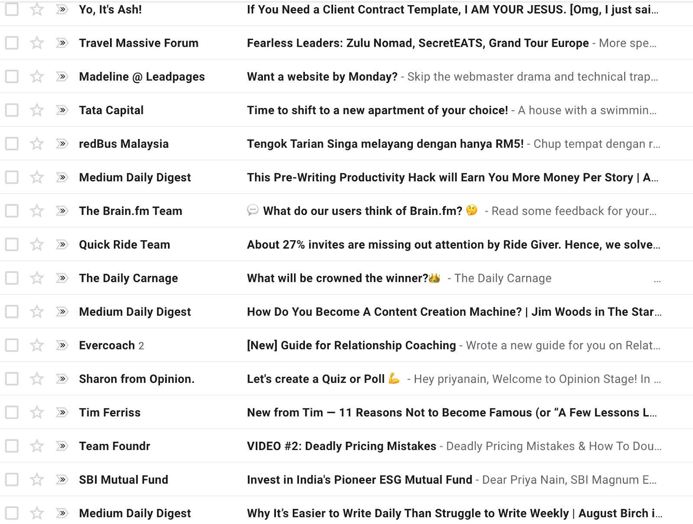693x524 pixels.
Task: Select the Sharon from Opinion checkbox
Action: coord(12,379)
